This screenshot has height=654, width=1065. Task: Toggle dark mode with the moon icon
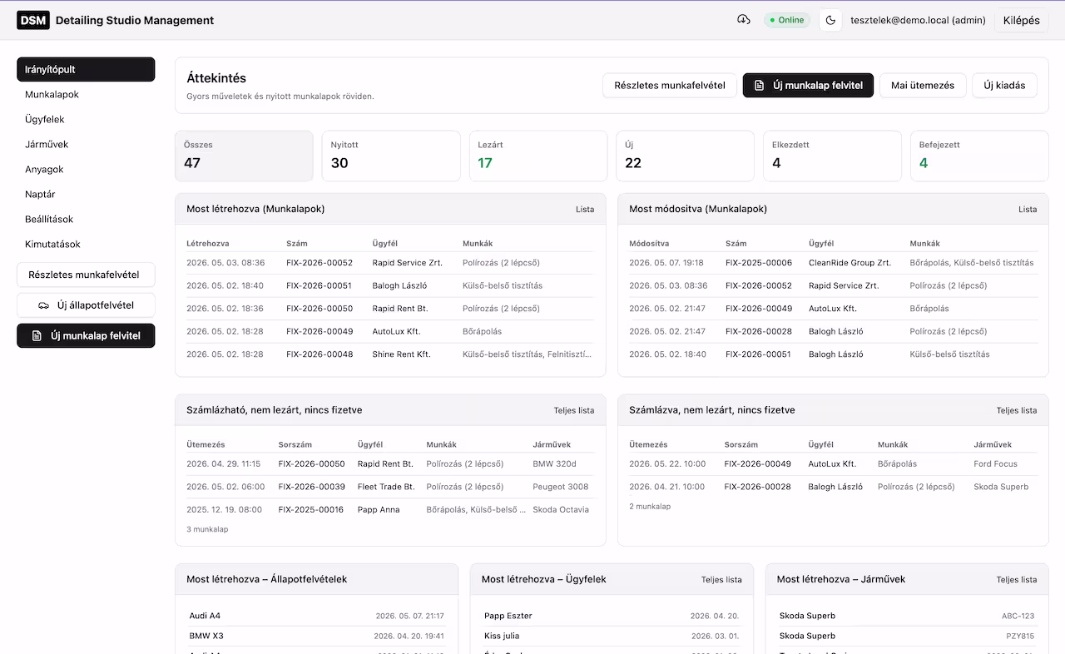830,20
